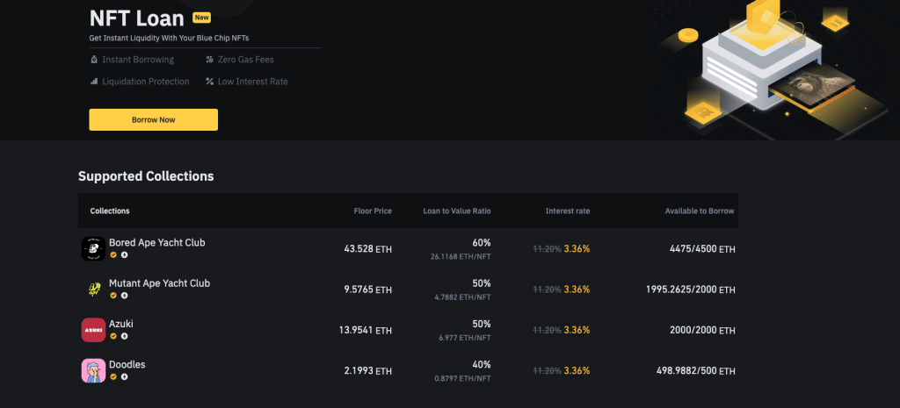
Task: Open the Azuki collection name
Action: 121,324
